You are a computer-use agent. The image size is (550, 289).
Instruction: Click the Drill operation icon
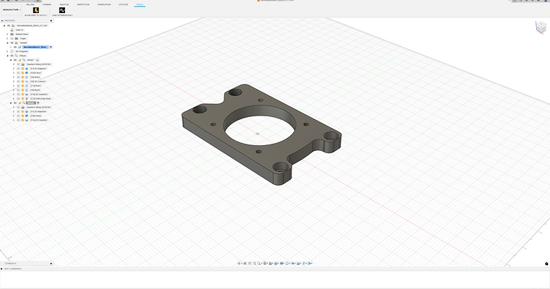27,98
